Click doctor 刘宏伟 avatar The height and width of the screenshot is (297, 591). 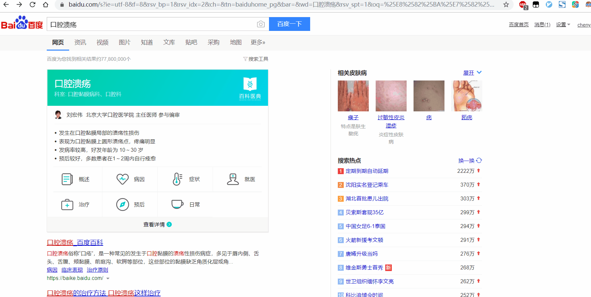58,115
